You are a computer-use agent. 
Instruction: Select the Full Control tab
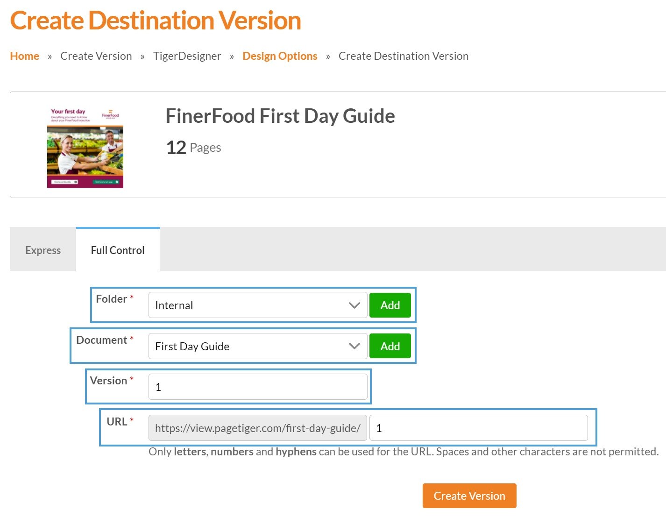point(118,250)
